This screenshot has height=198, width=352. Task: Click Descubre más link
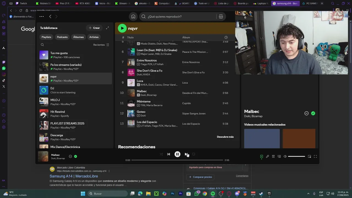225,137
